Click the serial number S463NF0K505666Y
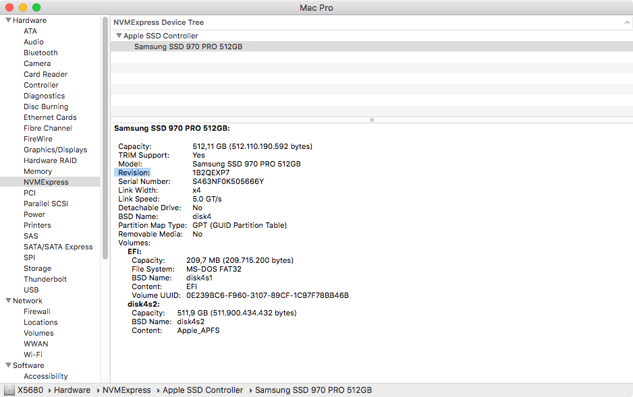The image size is (633, 397). point(228,181)
